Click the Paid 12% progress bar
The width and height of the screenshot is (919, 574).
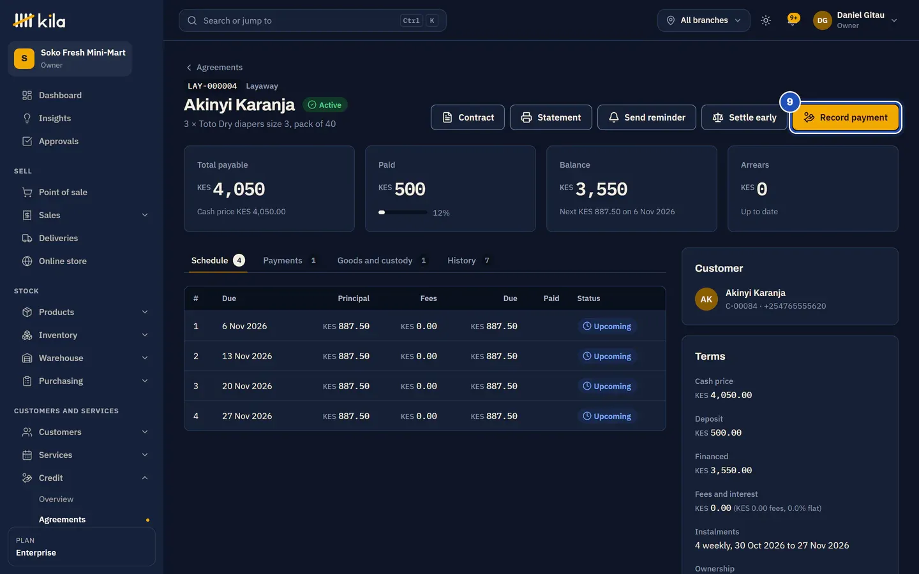tap(403, 212)
